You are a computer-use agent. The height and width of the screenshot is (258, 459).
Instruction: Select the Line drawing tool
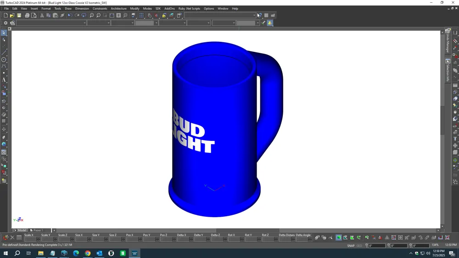[x=4, y=53]
